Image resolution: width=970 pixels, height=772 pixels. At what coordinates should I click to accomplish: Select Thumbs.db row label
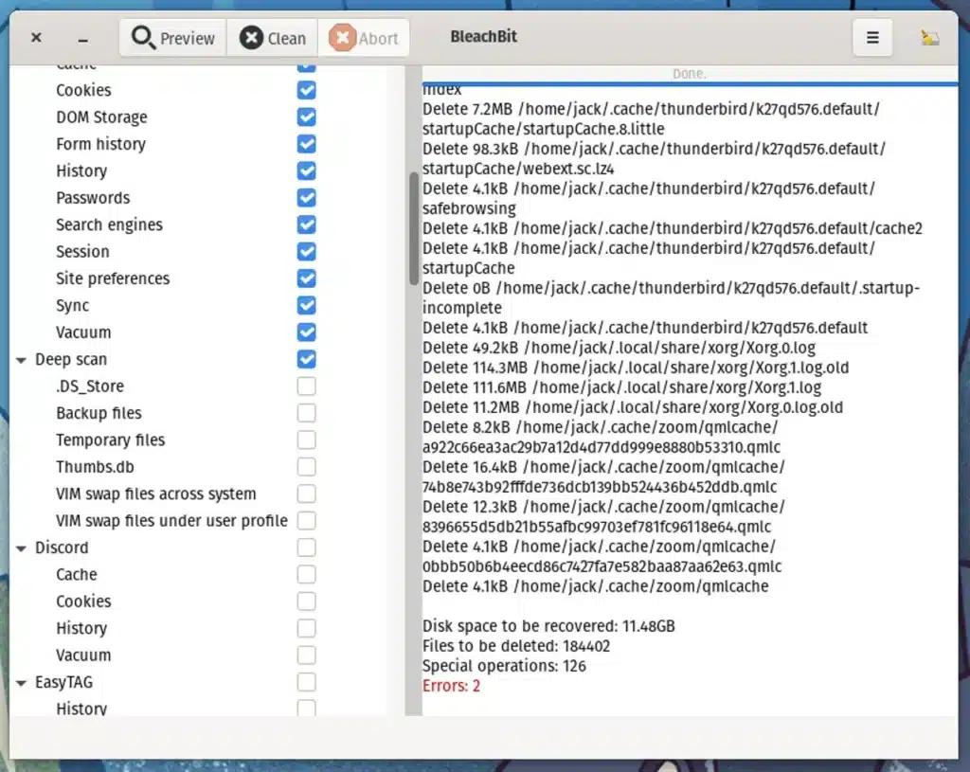click(x=95, y=467)
